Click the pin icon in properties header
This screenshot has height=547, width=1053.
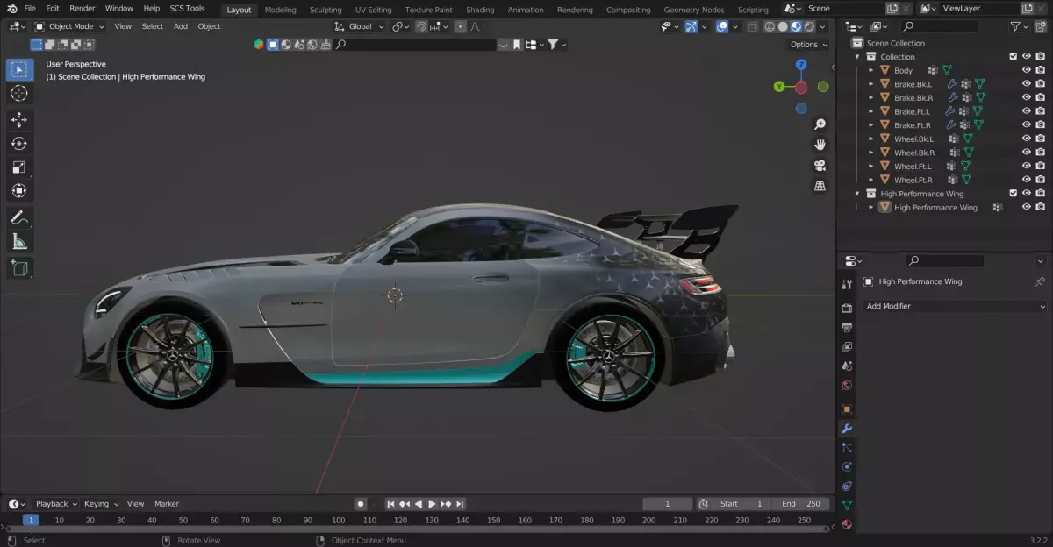tap(1040, 281)
